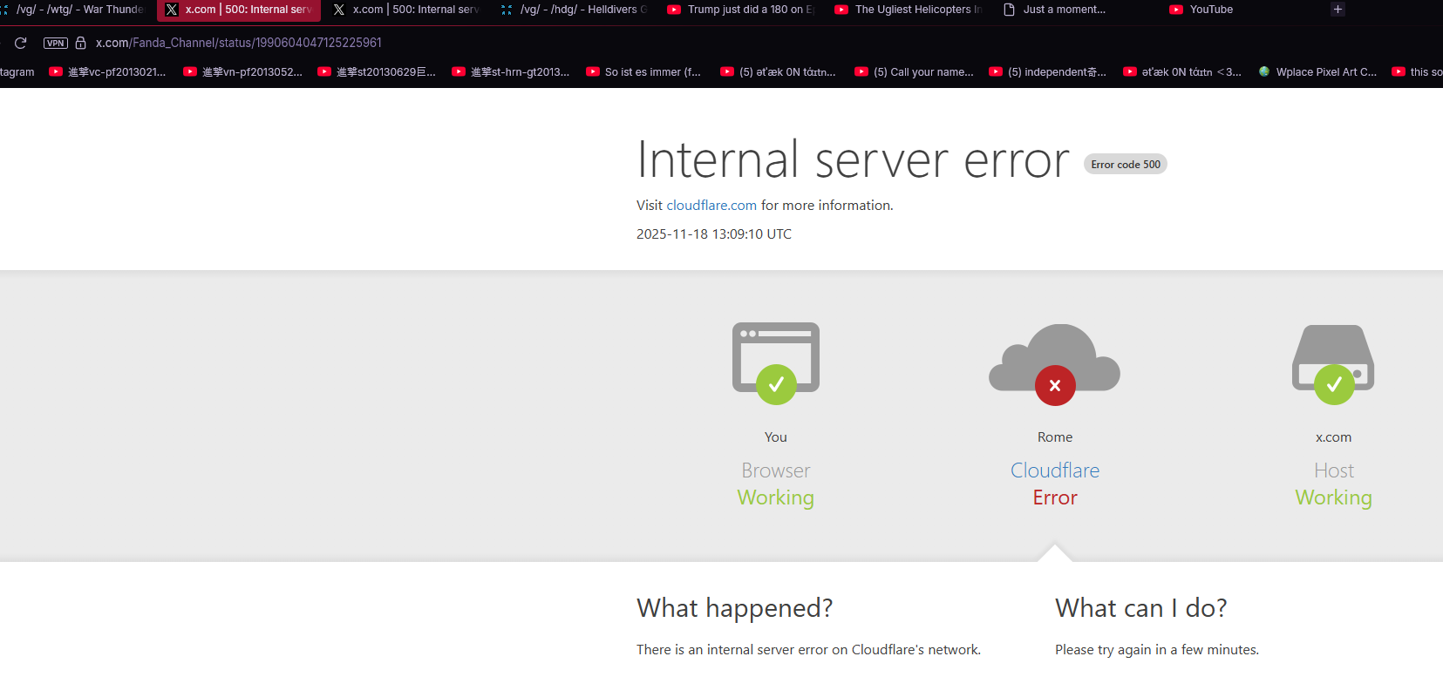Image resolution: width=1443 pixels, height=697 pixels.
Task: Click the 'Error code 500' badge
Action: [1126, 165]
